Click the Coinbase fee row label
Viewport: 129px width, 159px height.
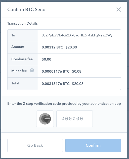[22, 59]
